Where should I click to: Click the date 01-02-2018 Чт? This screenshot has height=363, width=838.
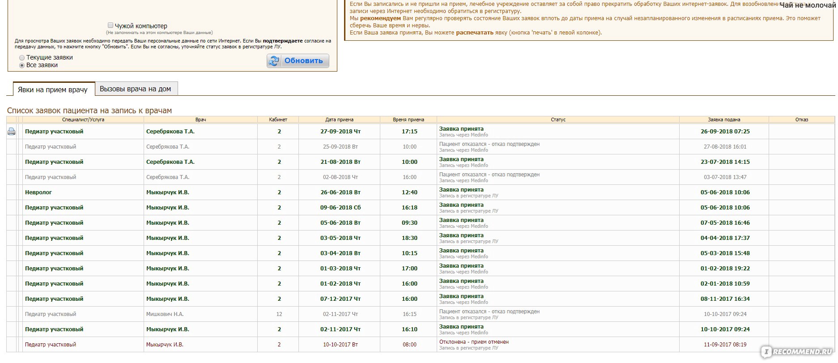[x=340, y=284]
